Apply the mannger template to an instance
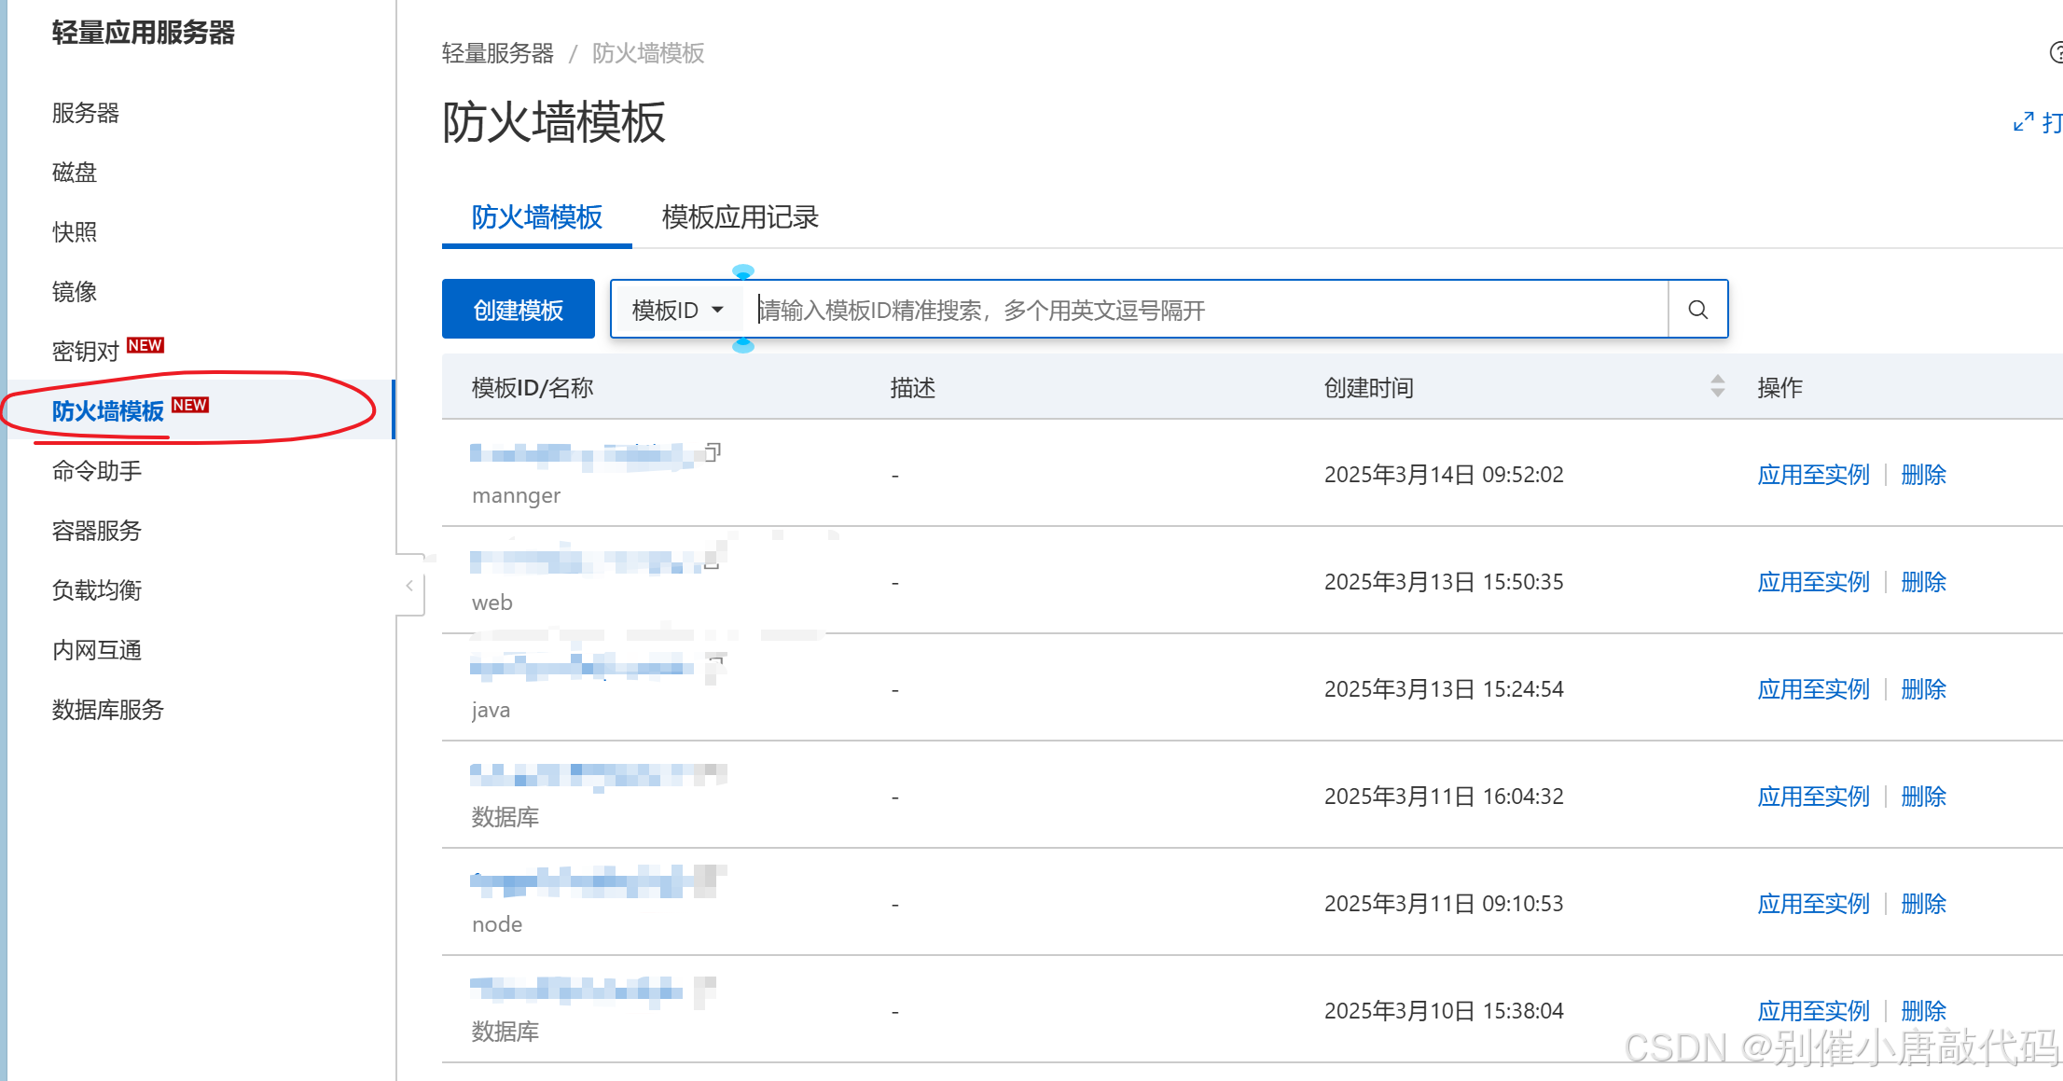Image resolution: width=2063 pixels, height=1081 pixels. click(1813, 475)
